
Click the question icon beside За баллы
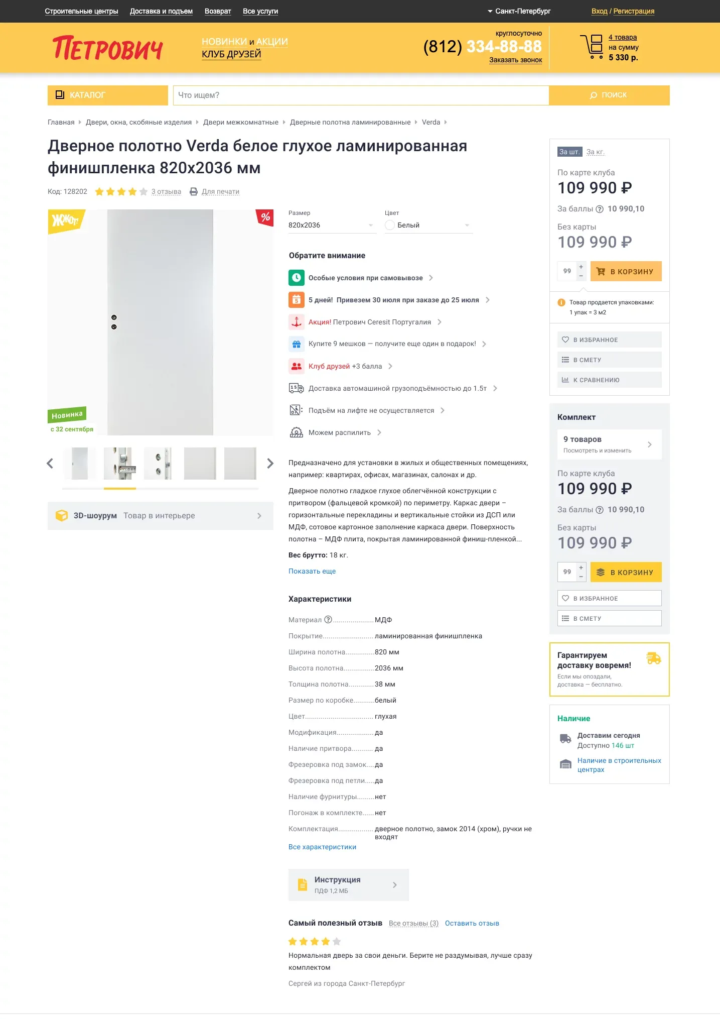599,209
